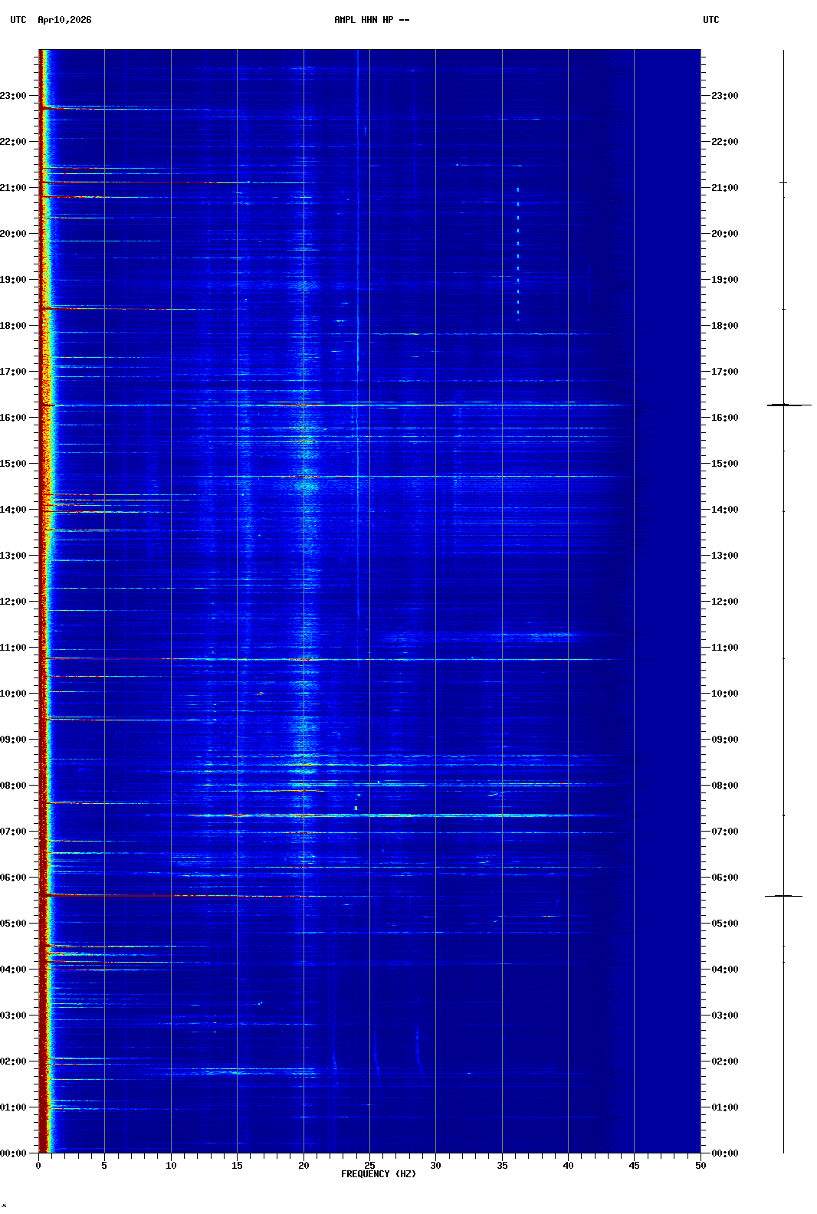Select the 16:00 marker on the left time axis

14,418
